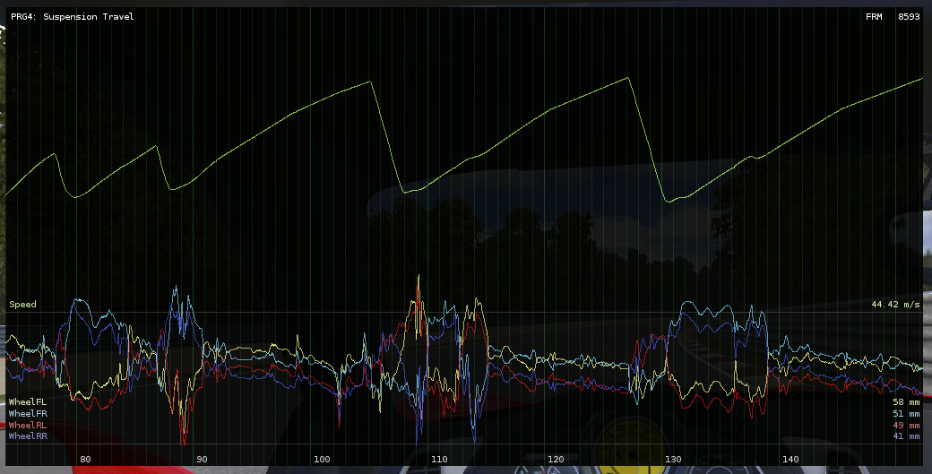Click the 44.42 m/s speed readout
Image resolution: width=932 pixels, height=474 pixels.
point(895,305)
